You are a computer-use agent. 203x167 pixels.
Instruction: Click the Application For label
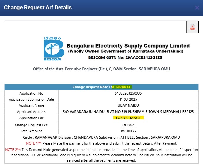31,118
